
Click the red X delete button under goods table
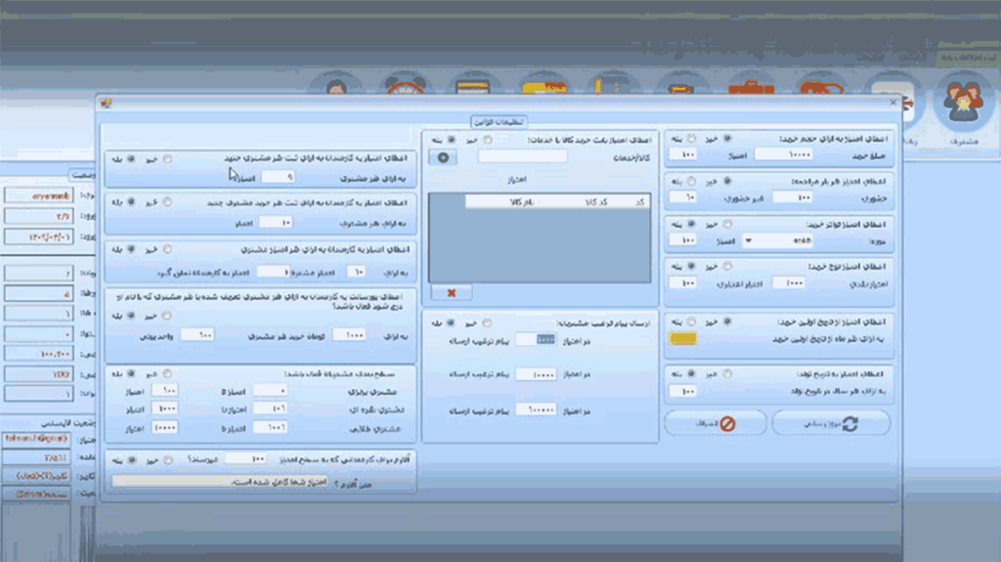coord(451,291)
